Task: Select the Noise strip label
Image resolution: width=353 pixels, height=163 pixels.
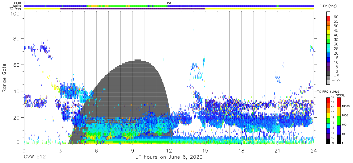Action: (x=17, y=6)
